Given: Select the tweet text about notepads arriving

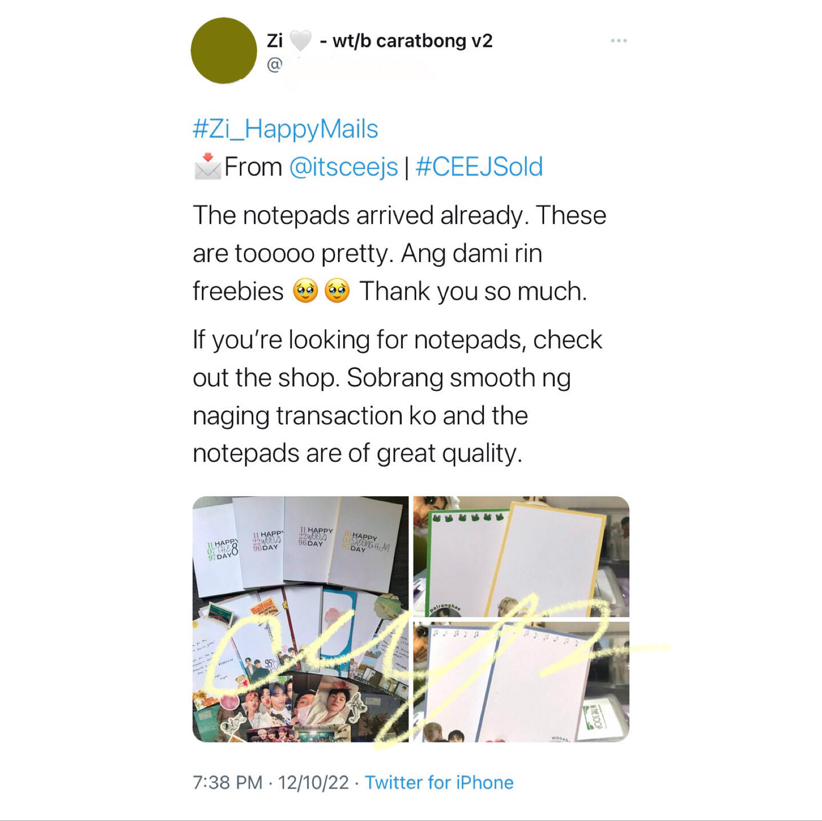Looking at the screenshot, I should tap(400, 253).
